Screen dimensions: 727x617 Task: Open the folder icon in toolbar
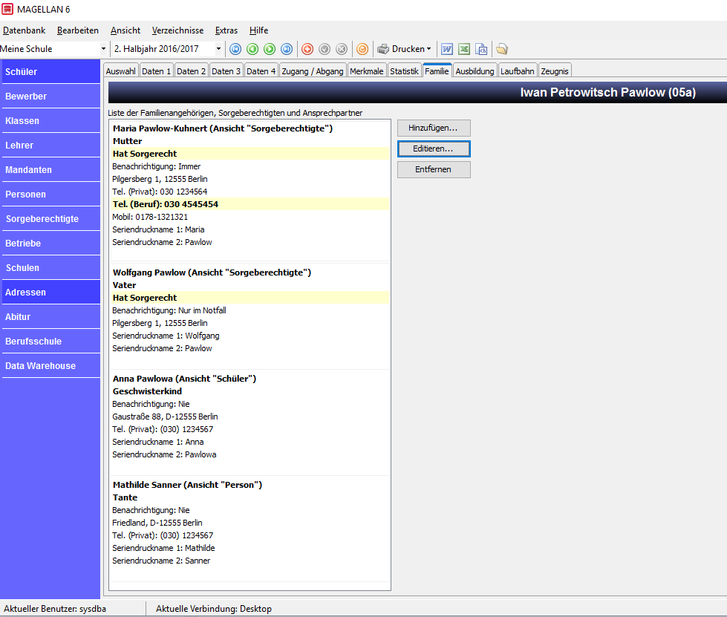502,49
